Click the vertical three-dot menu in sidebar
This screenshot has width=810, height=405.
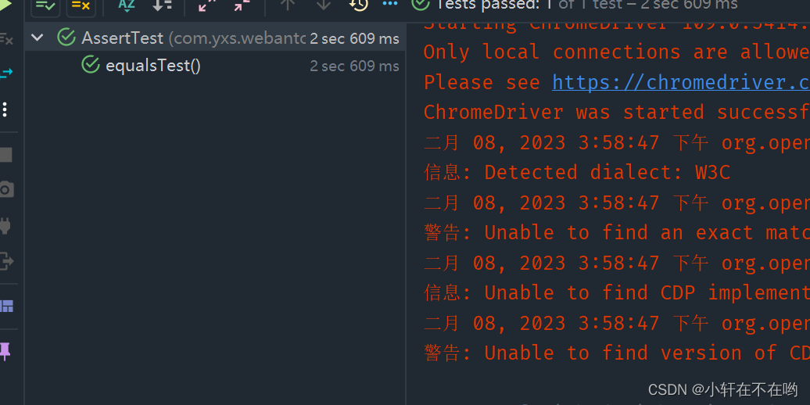coord(5,109)
